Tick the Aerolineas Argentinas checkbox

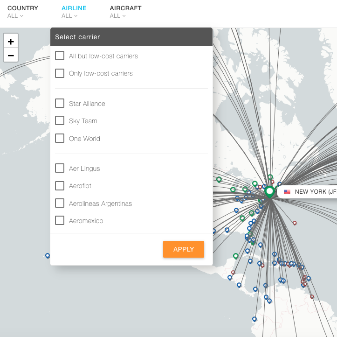point(60,203)
